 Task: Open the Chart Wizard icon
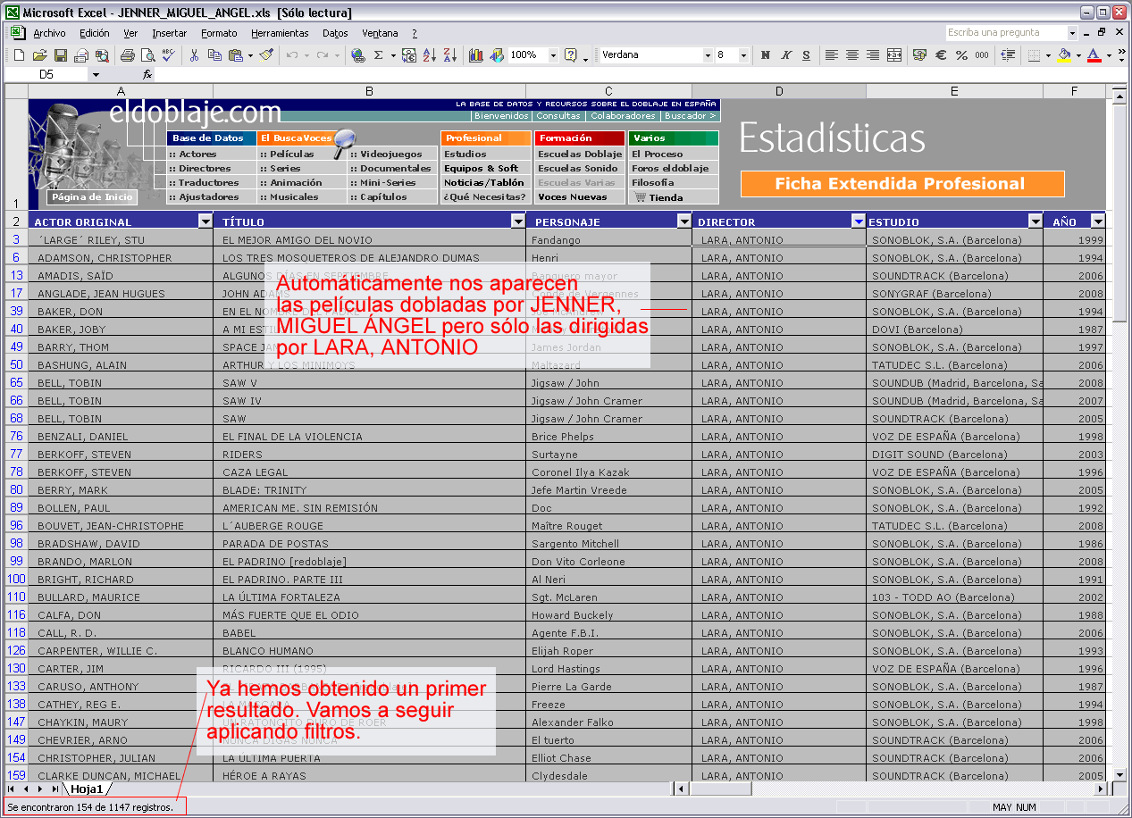(x=475, y=55)
